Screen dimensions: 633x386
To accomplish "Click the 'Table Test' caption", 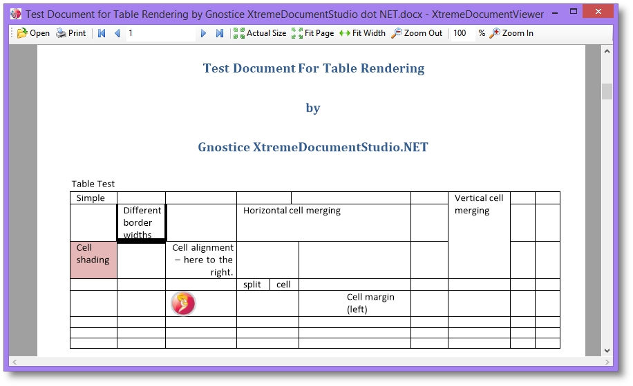I will (93, 184).
